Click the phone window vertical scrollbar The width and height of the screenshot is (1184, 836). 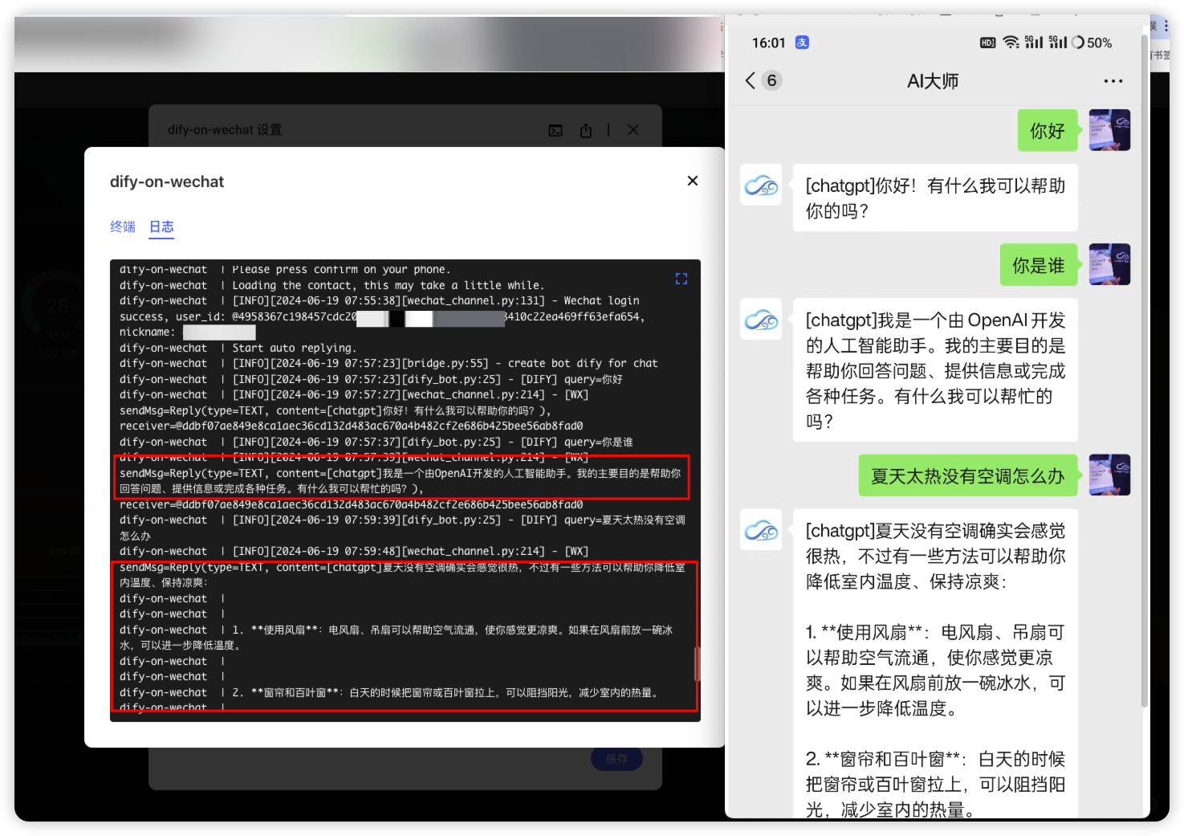tap(1144, 369)
